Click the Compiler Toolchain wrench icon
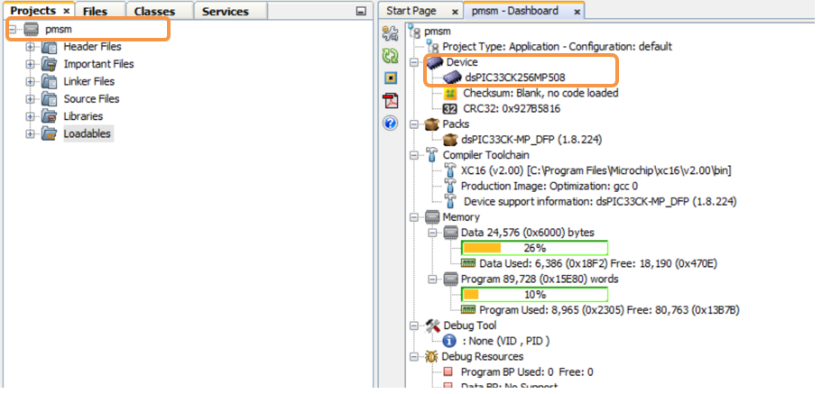The image size is (831, 394). click(x=432, y=155)
